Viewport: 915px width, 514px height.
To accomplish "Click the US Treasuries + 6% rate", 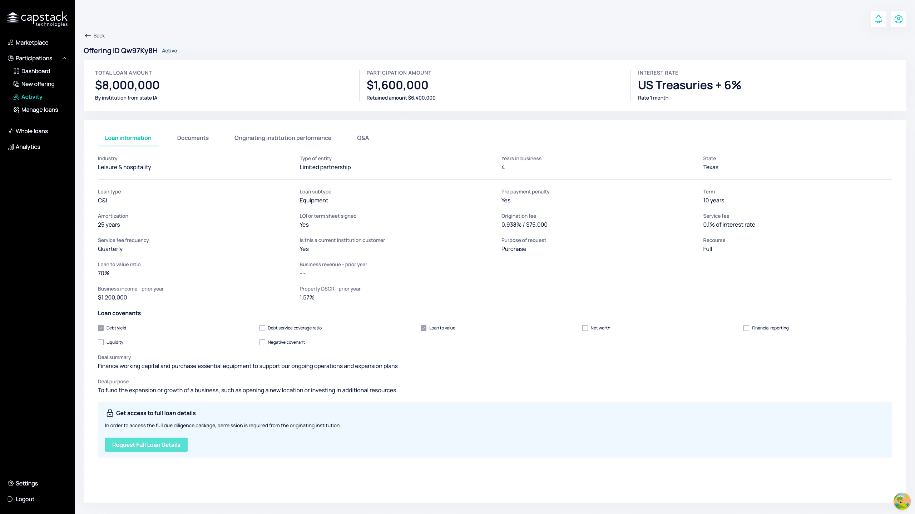I will [689, 85].
